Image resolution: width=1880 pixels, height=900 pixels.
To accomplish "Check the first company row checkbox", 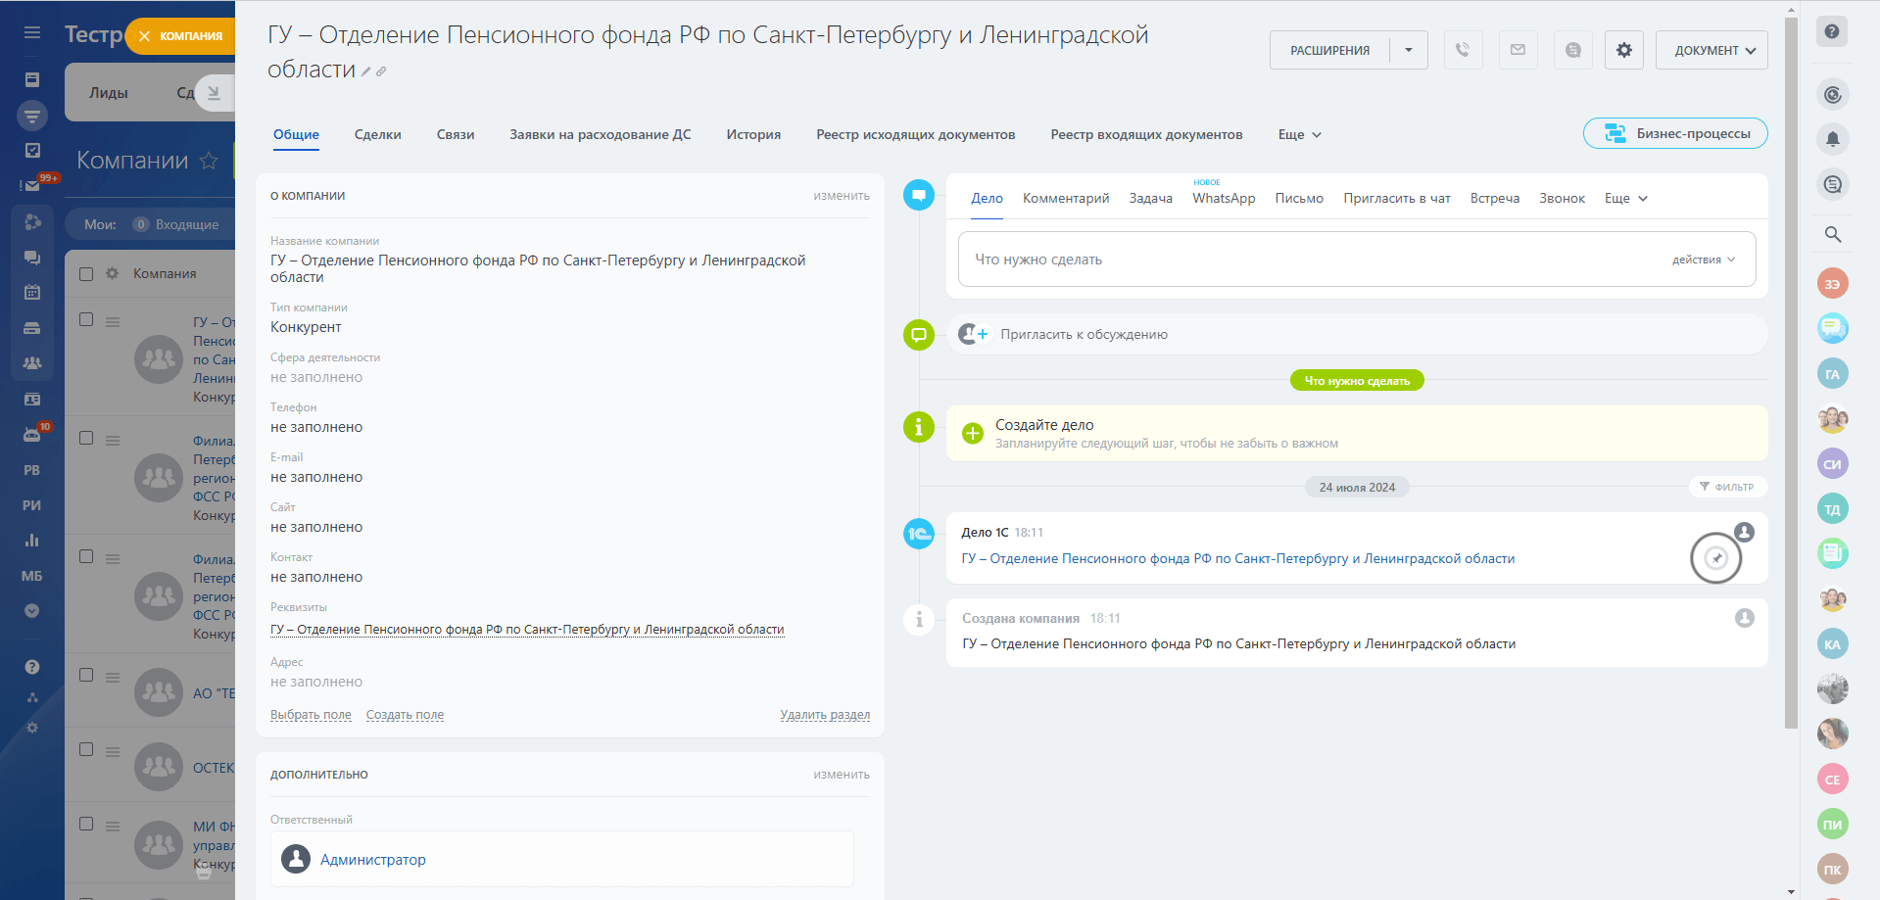I will (x=86, y=320).
